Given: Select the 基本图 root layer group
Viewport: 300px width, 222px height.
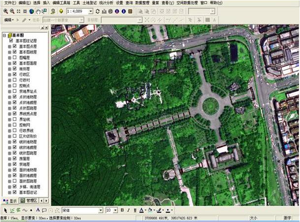Looking at the screenshot, I should point(19,35).
